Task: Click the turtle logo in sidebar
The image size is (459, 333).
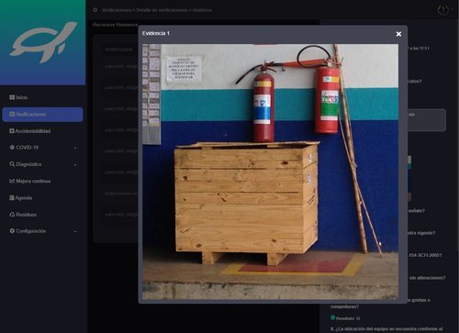Action: [43, 42]
